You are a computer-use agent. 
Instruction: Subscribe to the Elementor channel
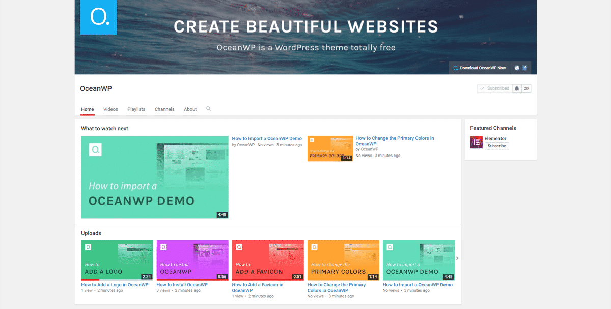point(496,146)
